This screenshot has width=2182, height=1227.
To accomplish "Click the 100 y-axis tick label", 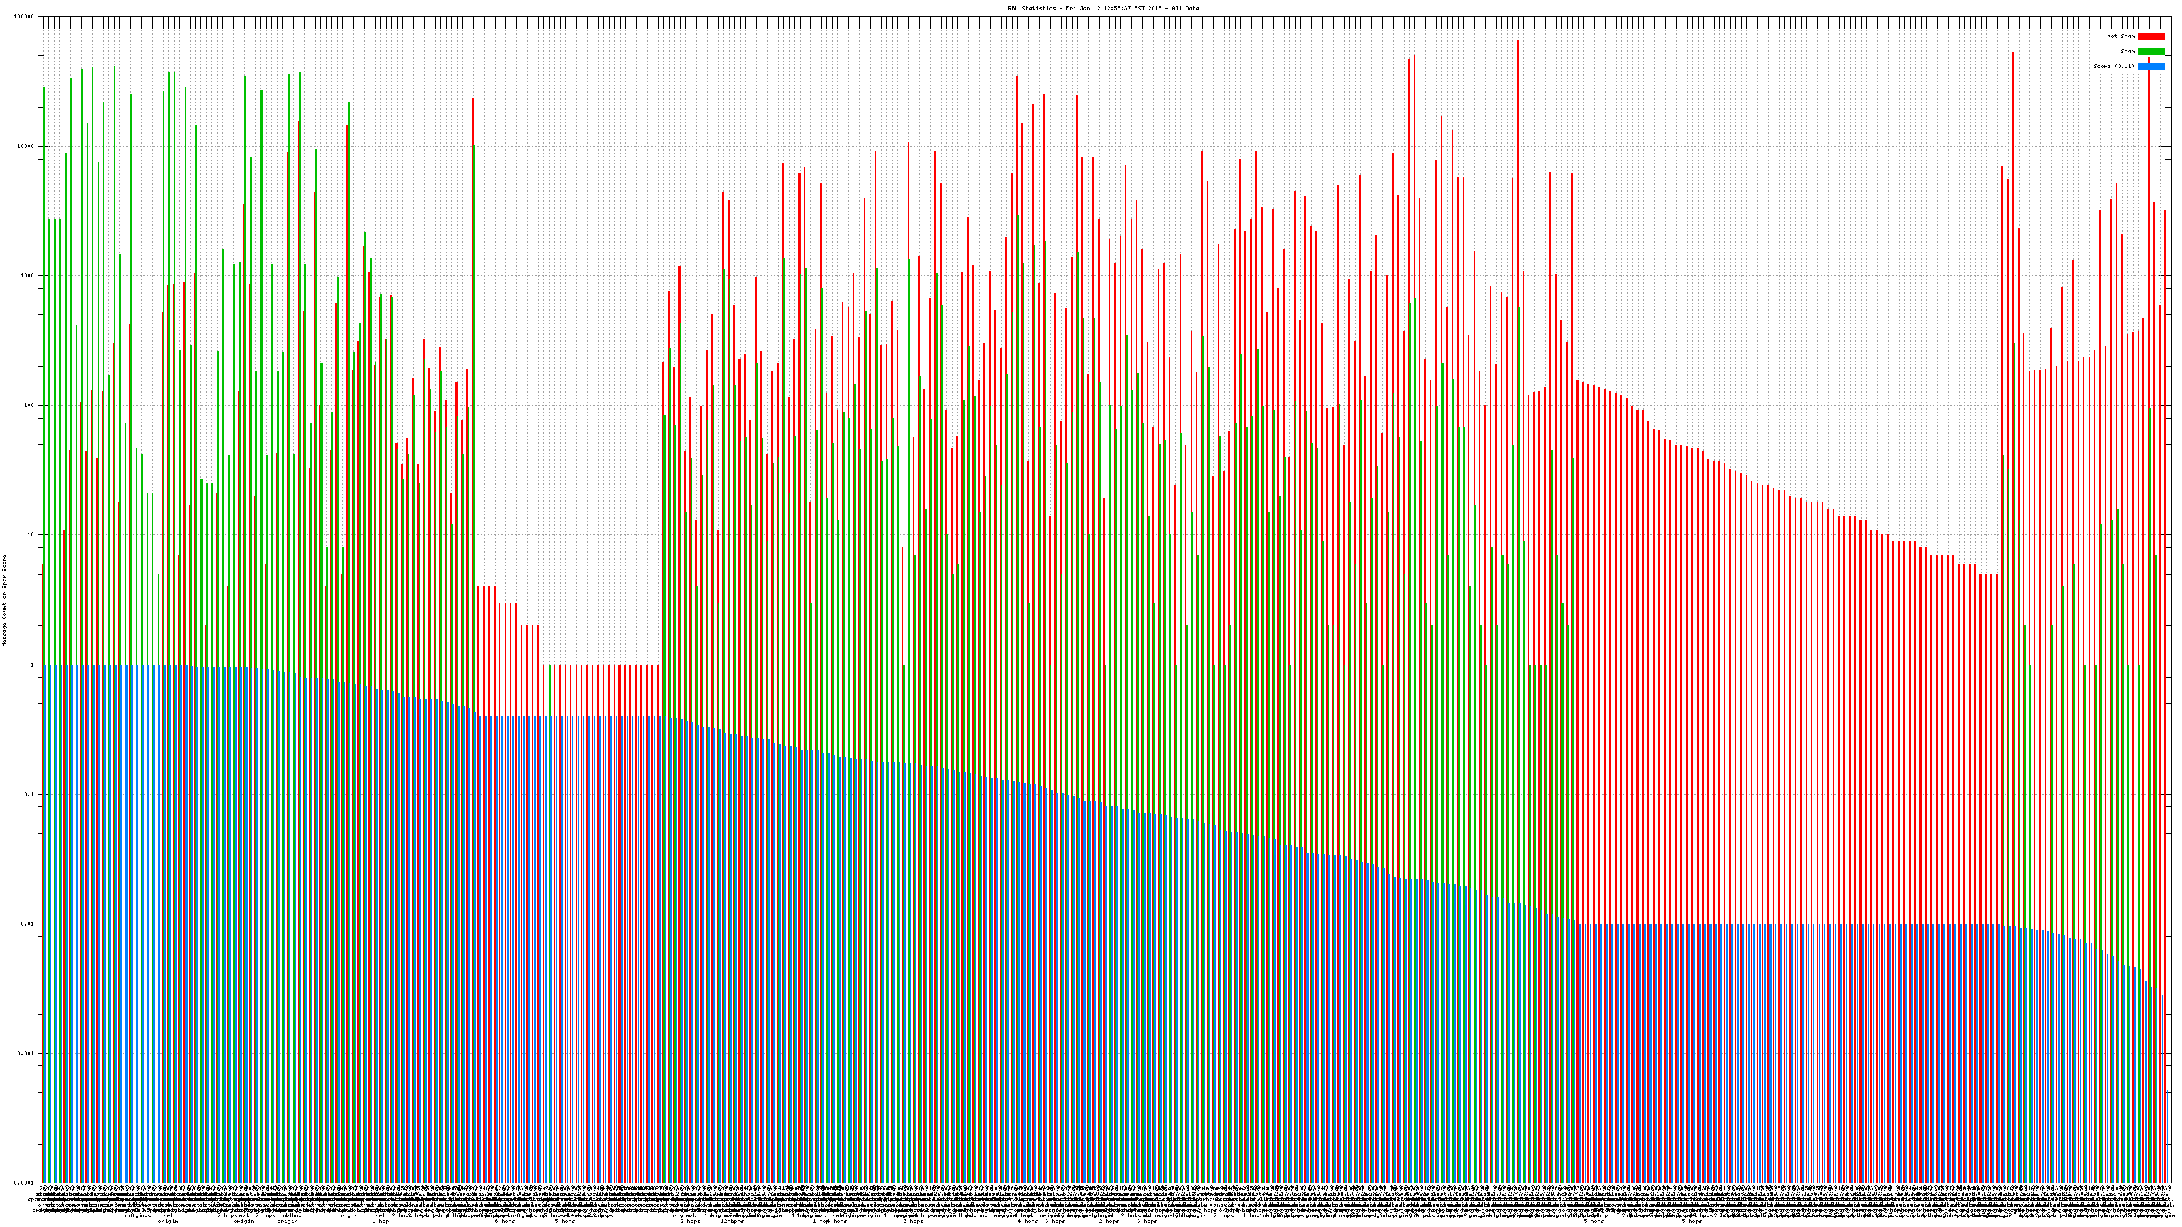I will [x=29, y=405].
